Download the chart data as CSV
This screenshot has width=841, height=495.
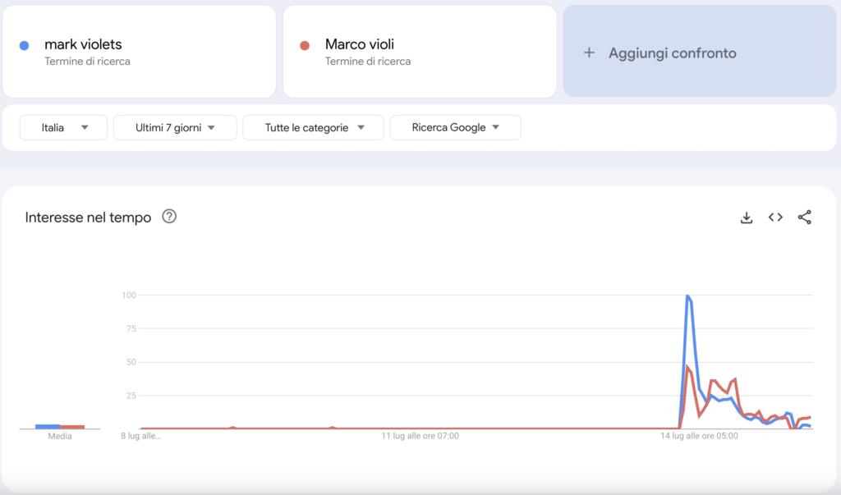(747, 218)
